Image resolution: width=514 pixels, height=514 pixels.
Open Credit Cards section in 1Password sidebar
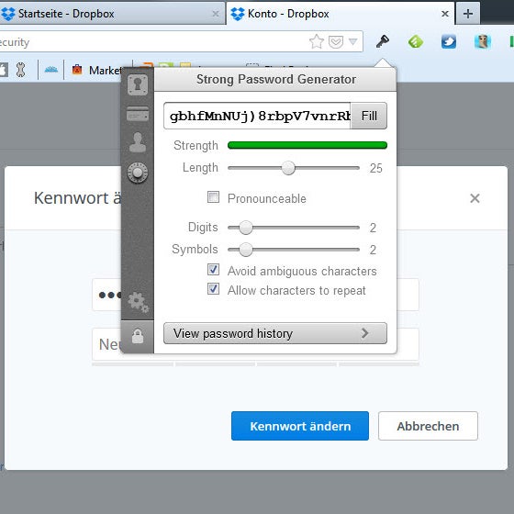pos(138,114)
